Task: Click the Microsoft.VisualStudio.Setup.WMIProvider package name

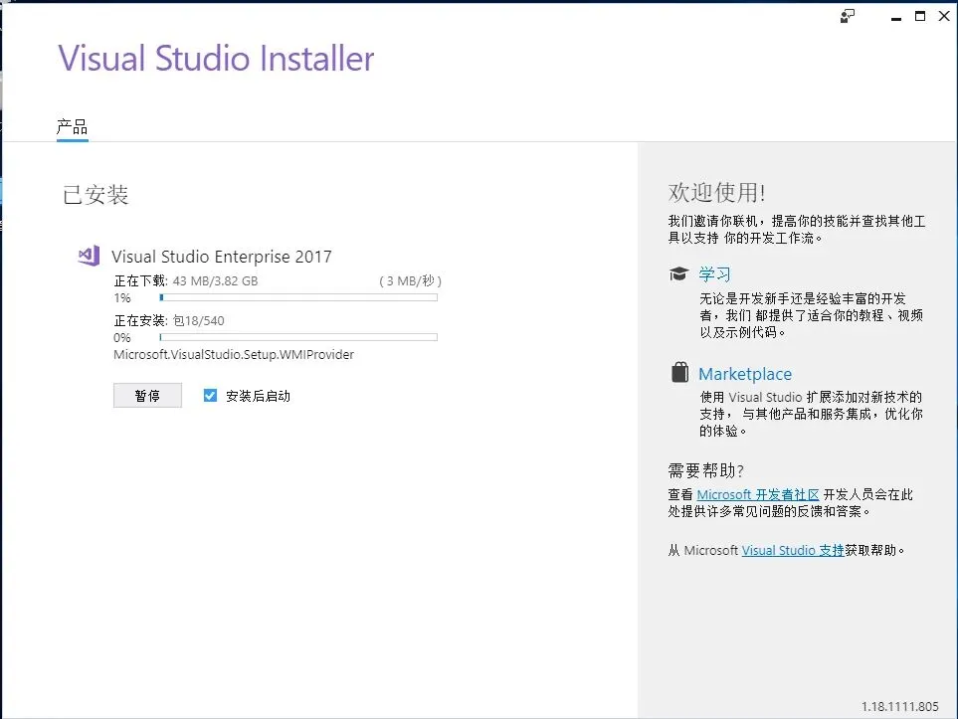Action: point(234,354)
